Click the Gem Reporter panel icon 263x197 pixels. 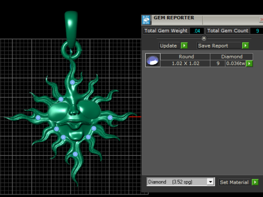pyautogui.click(x=146, y=20)
